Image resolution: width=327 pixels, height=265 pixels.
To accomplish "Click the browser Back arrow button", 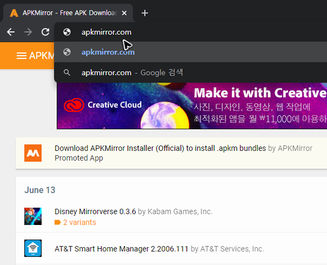I will point(11,32).
